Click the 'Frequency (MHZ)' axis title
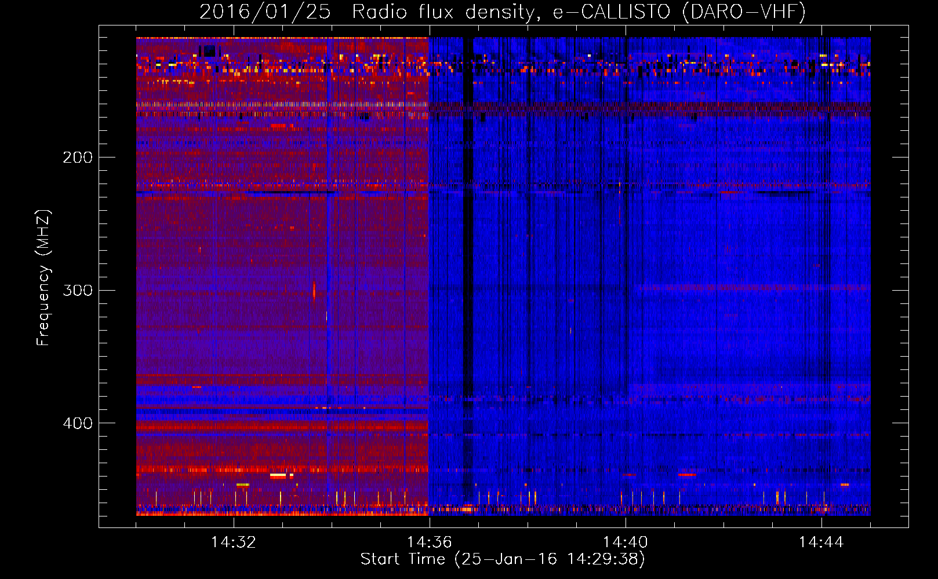This screenshot has width=938, height=579. point(44,278)
